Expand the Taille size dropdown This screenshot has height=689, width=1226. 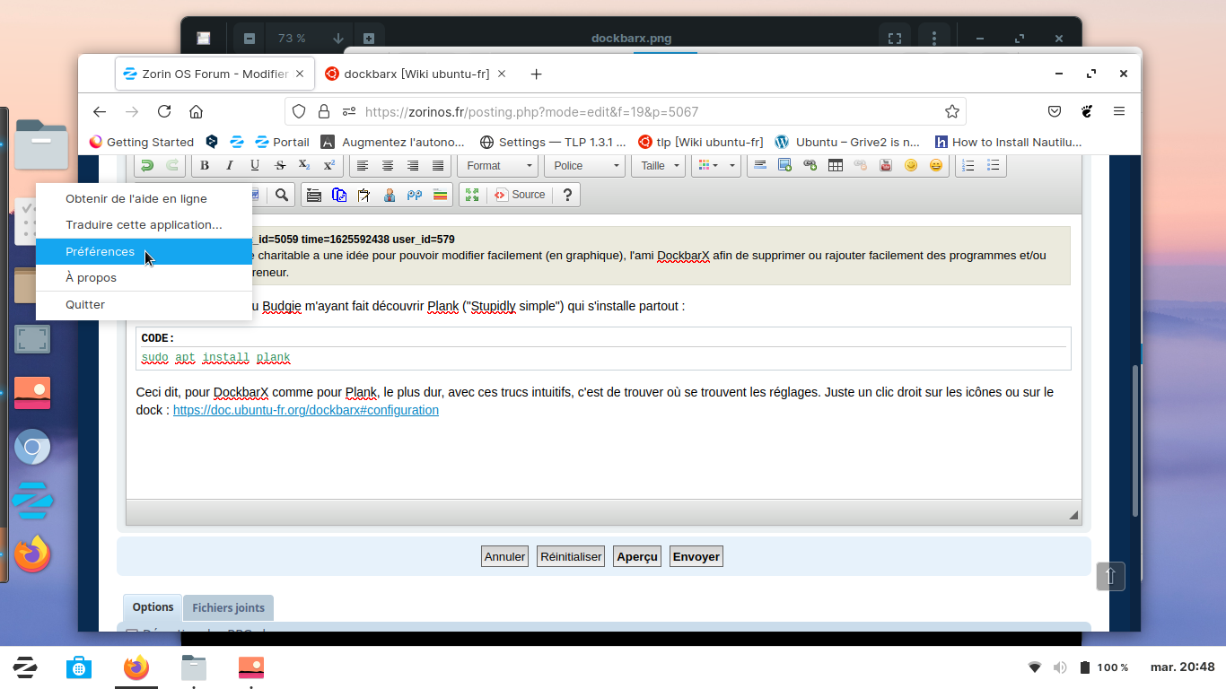tap(660, 166)
